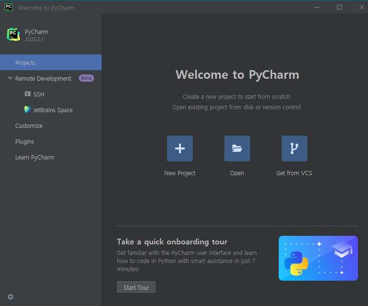368x306 pixels.
Task: Click the Take a quick onboarding tour heading
Action: [172, 242]
